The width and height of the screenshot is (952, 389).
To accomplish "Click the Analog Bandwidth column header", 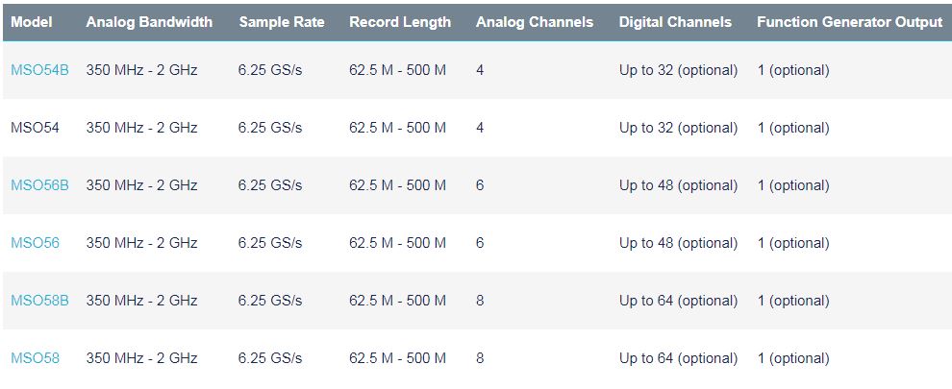I will pyautogui.click(x=149, y=22).
